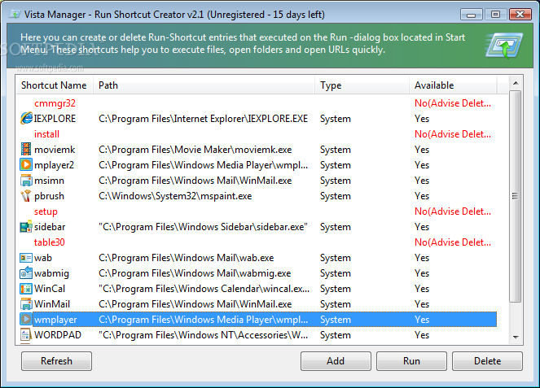The width and height of the screenshot is (540, 388).
Task: Sort by Shortcut Name column header
Action: [55, 85]
